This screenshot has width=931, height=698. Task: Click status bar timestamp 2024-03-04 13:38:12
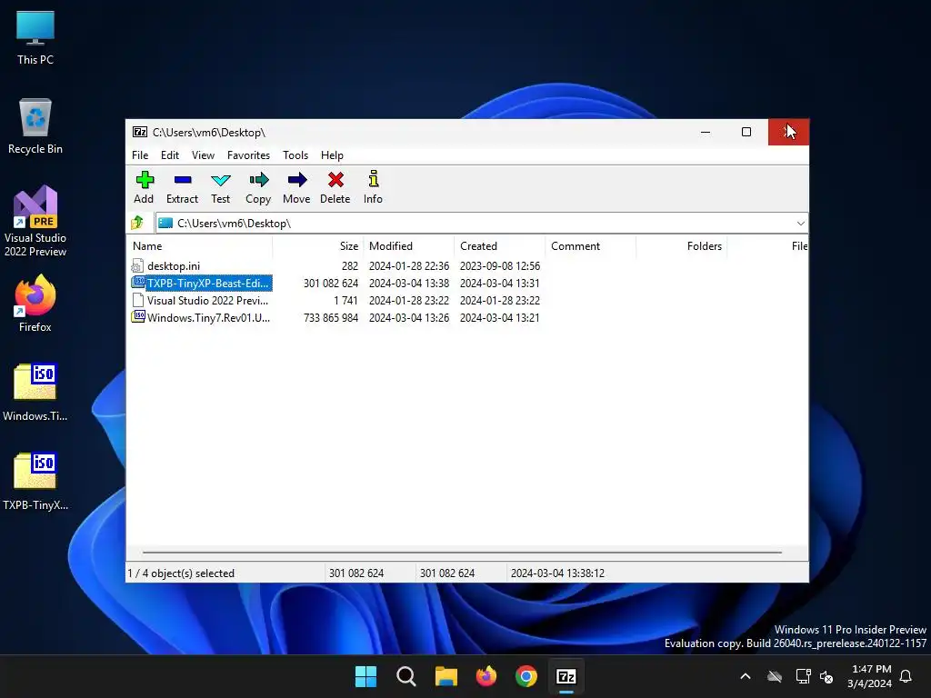coord(557,573)
